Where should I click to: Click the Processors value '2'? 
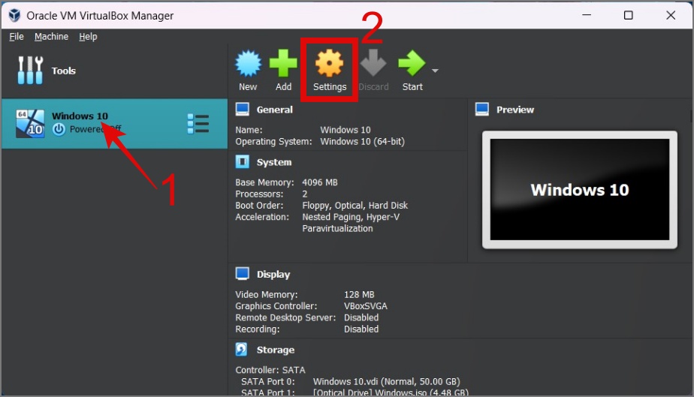pyautogui.click(x=304, y=194)
